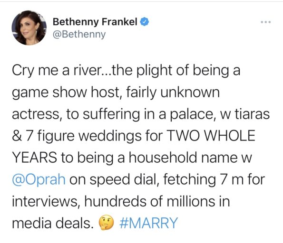Click the word "actress" in the tweet
Image resolution: width=283 pixels, height=243 pixels.
(36, 114)
